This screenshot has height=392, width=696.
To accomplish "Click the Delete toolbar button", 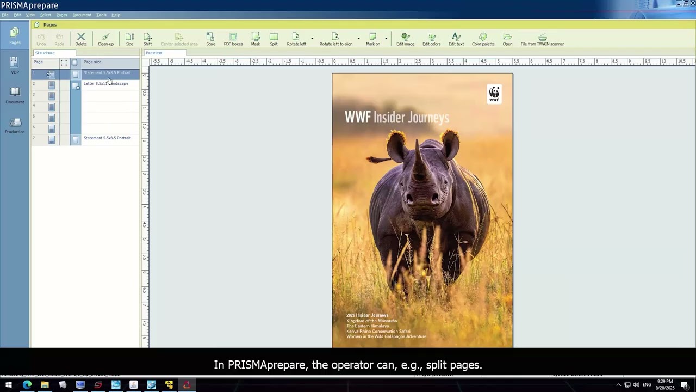I will pos(81,39).
